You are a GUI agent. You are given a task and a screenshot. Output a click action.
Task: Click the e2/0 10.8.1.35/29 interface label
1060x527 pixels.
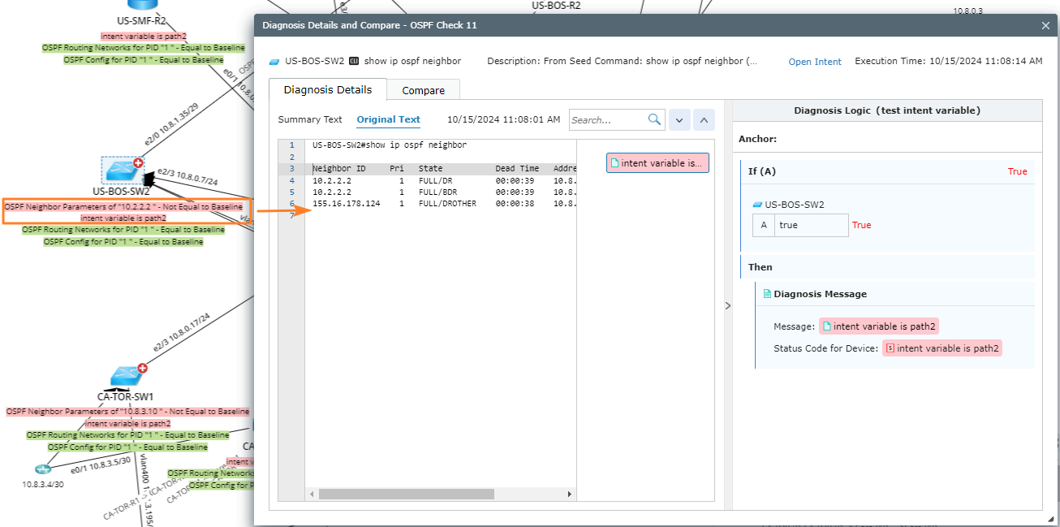point(172,123)
